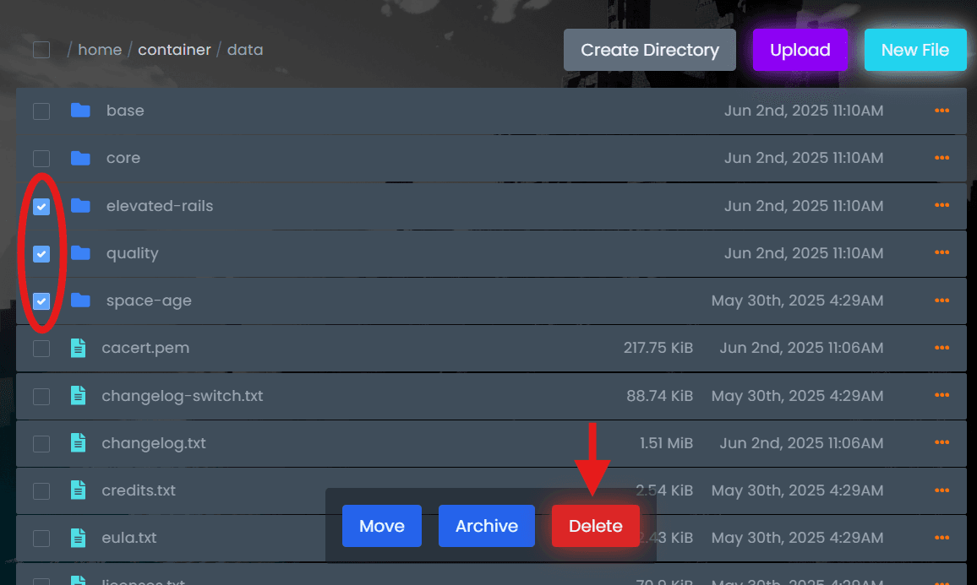This screenshot has width=977, height=585.
Task: Click the space-age date May 30th, 2025 4:29AM
Action: pos(798,301)
